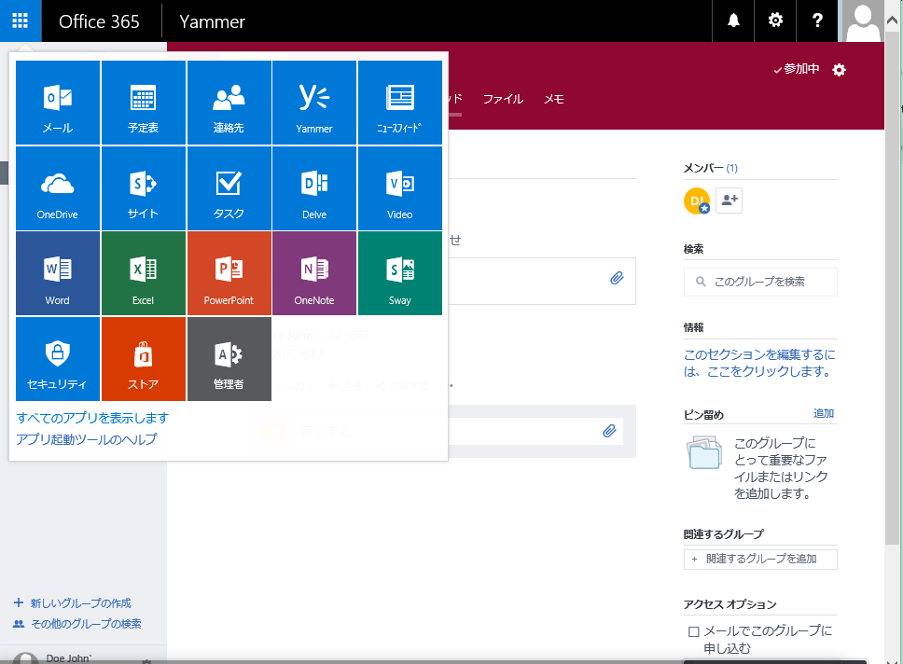
Task: Open アプリ起動ツールのヘルプ link
Action: 87,439
